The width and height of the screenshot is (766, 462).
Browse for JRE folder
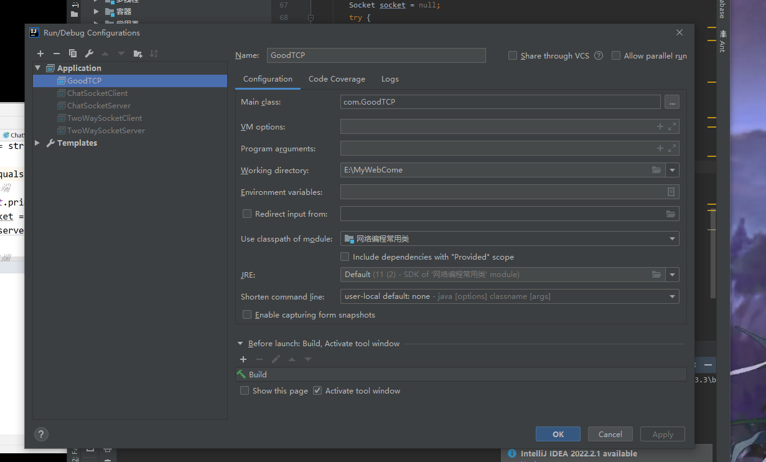[x=656, y=275]
